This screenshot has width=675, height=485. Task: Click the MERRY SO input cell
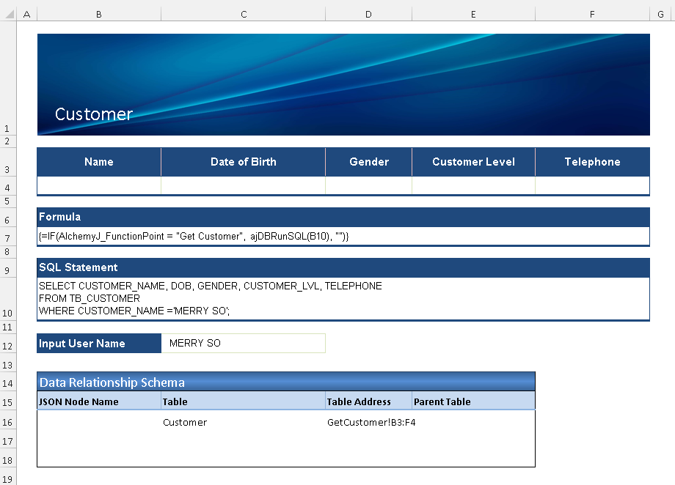243,344
